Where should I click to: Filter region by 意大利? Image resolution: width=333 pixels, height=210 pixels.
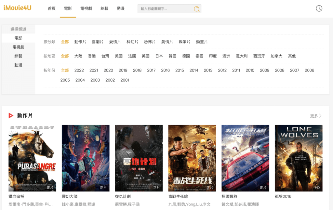point(242,56)
